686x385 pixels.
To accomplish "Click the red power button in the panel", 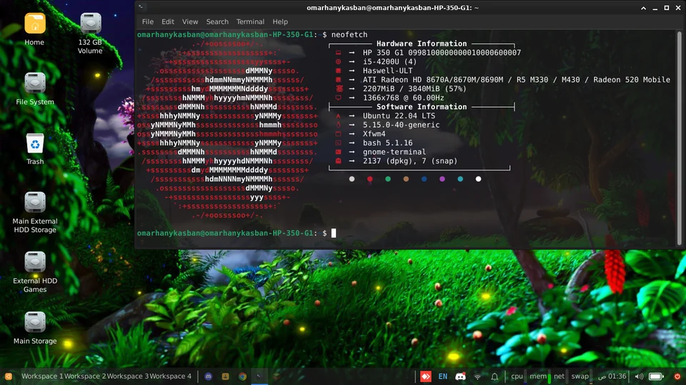I will coord(677,376).
